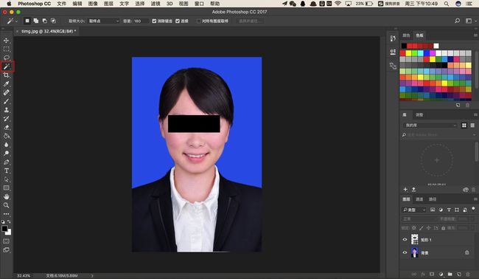This screenshot has height=279, width=479.
Task: Open the layer filter type dropdown
Action: pos(414,210)
